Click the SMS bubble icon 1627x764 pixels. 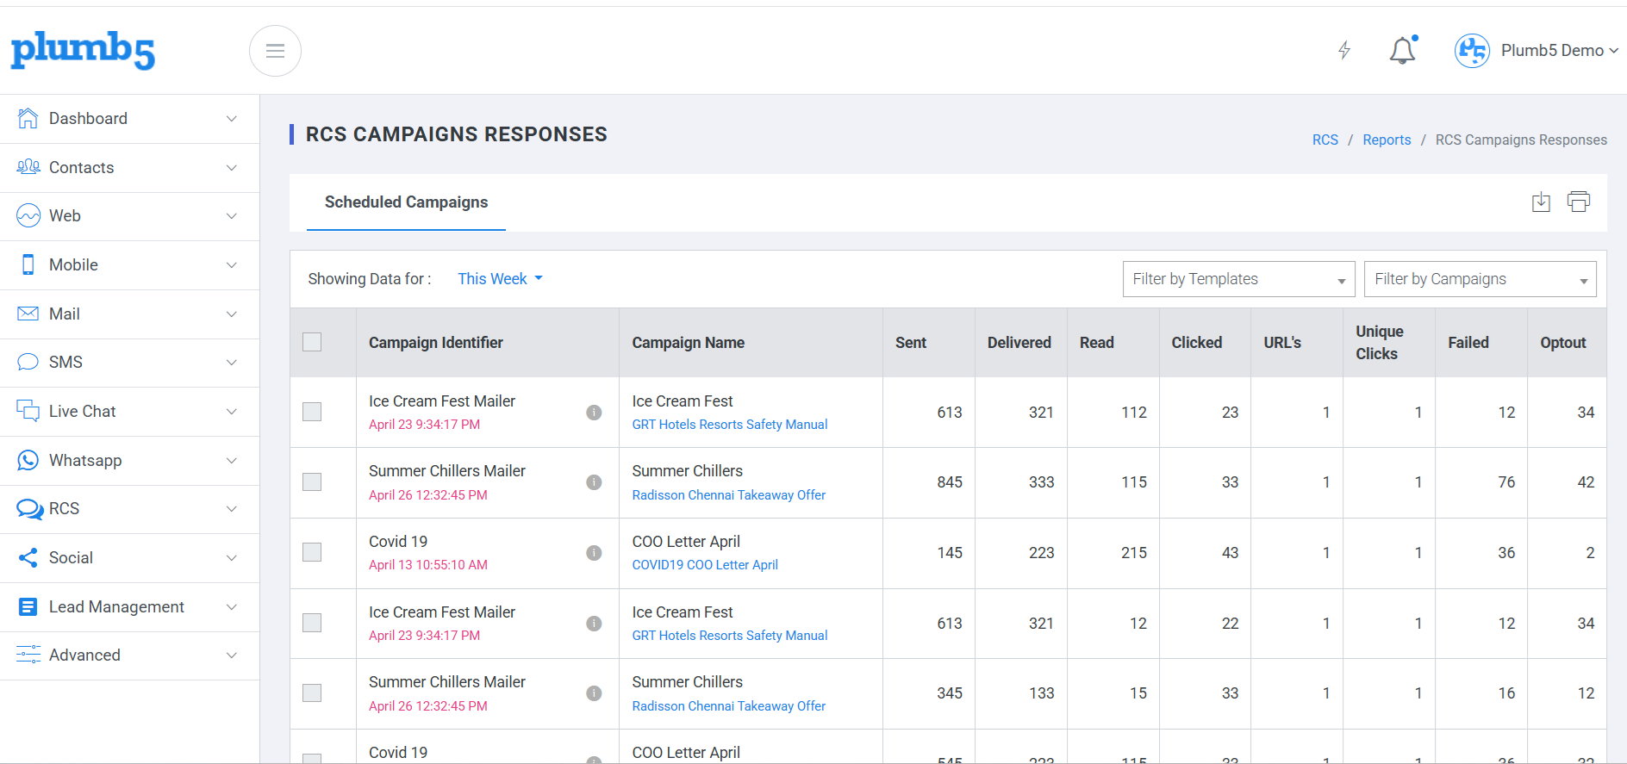pyautogui.click(x=28, y=362)
